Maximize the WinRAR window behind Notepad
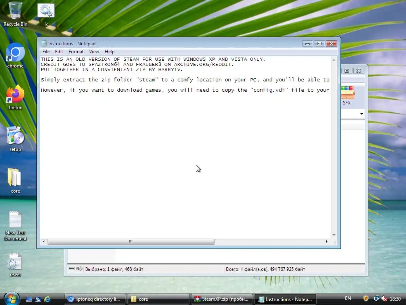Image resolution: width=406 pixels, height=305 pixels. [x=347, y=71]
